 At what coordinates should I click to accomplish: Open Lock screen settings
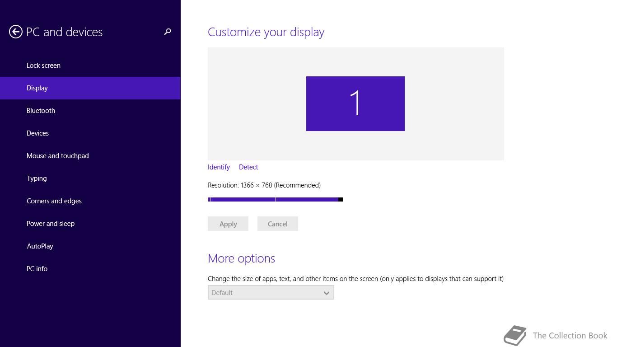(x=90, y=66)
